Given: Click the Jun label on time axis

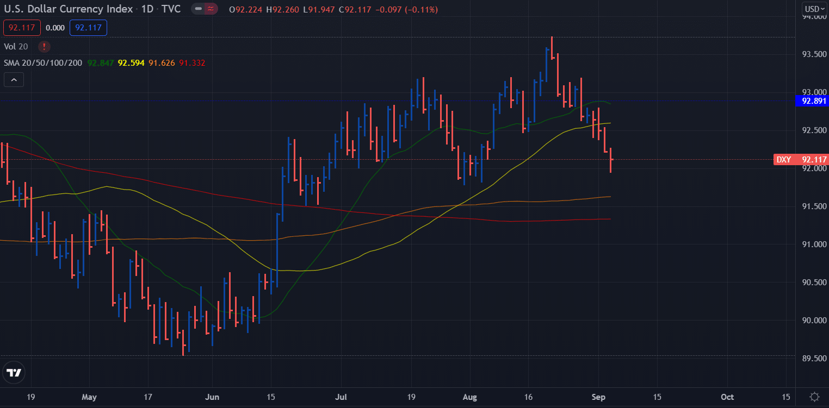Looking at the screenshot, I should (212, 397).
